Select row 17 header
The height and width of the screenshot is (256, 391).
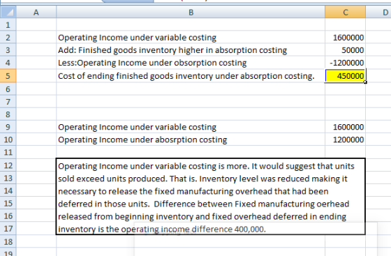8,229
